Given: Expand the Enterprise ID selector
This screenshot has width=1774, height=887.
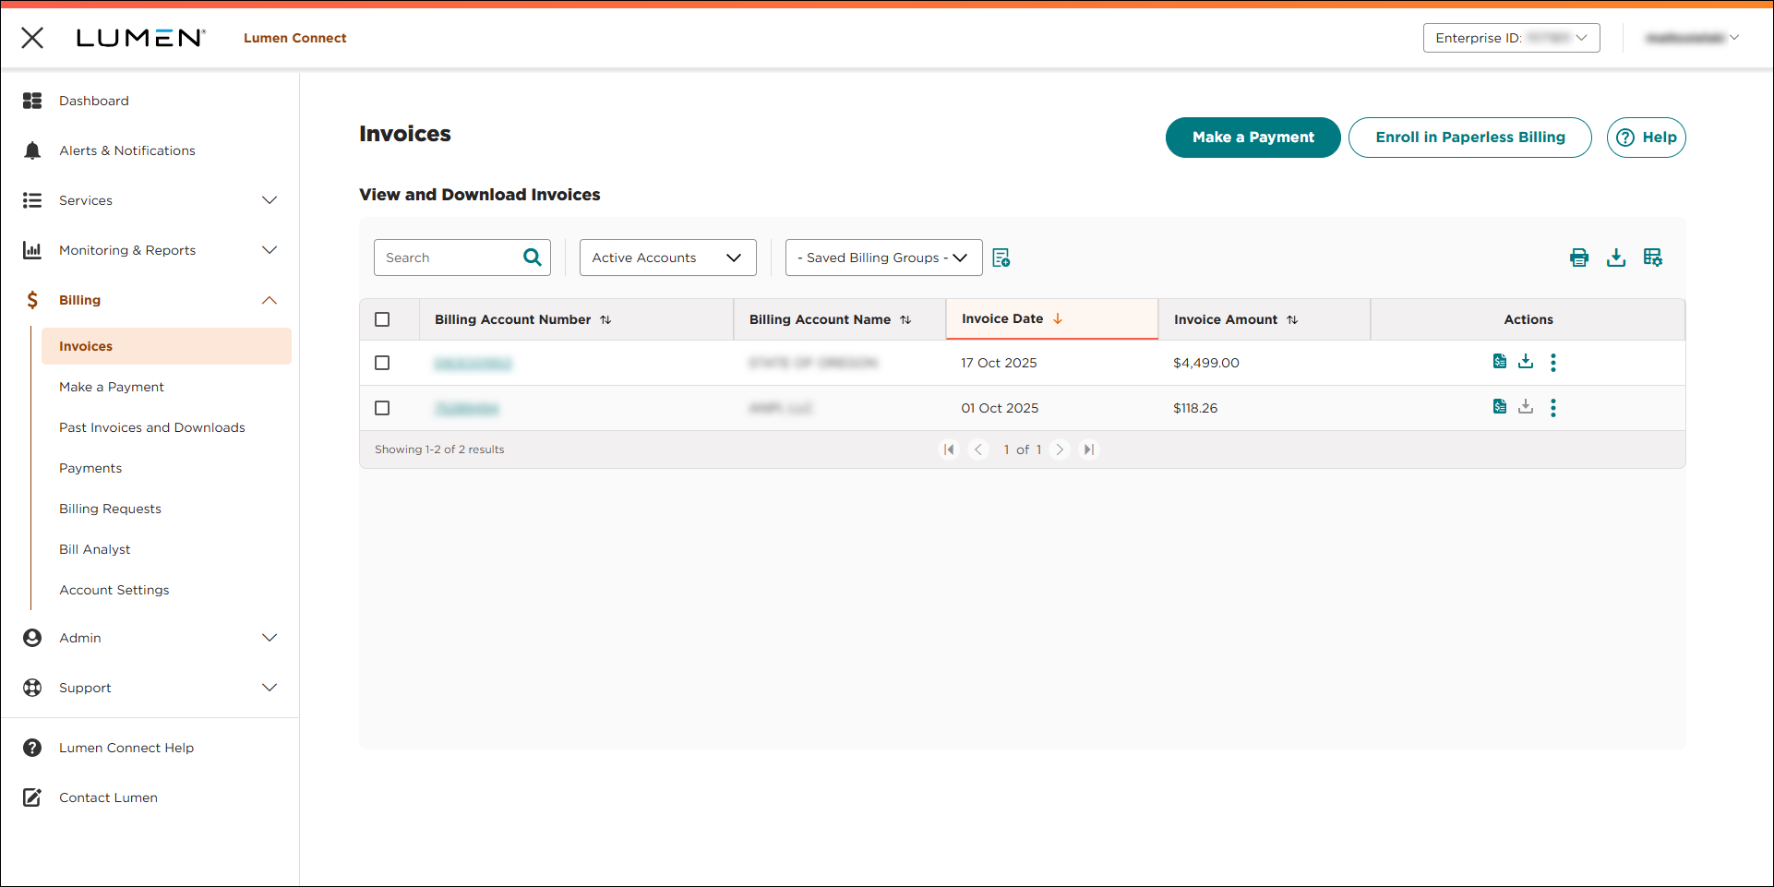Looking at the screenshot, I should (x=1511, y=38).
